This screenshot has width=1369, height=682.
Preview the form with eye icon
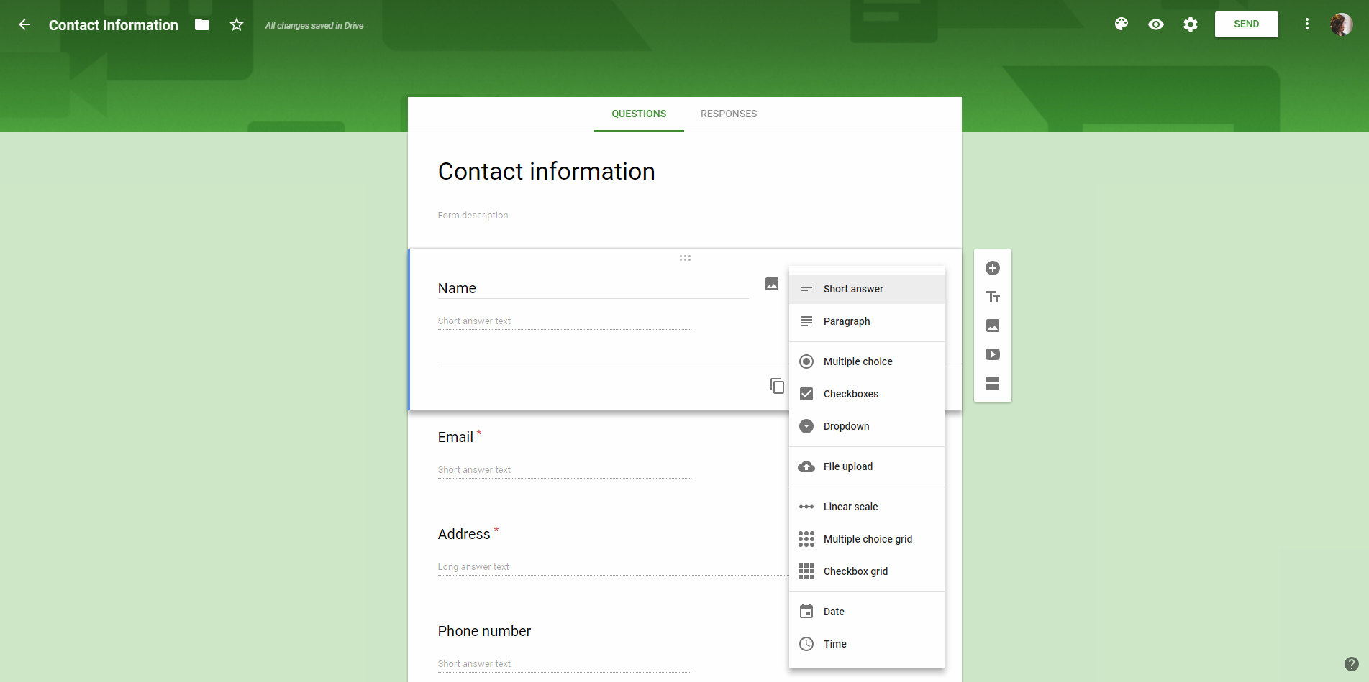(1156, 24)
